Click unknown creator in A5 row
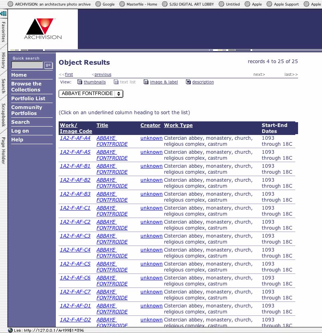The image size is (322, 333). [x=151, y=152]
